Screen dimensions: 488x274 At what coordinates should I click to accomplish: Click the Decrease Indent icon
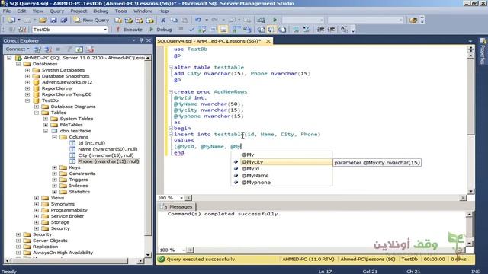click(x=320, y=30)
